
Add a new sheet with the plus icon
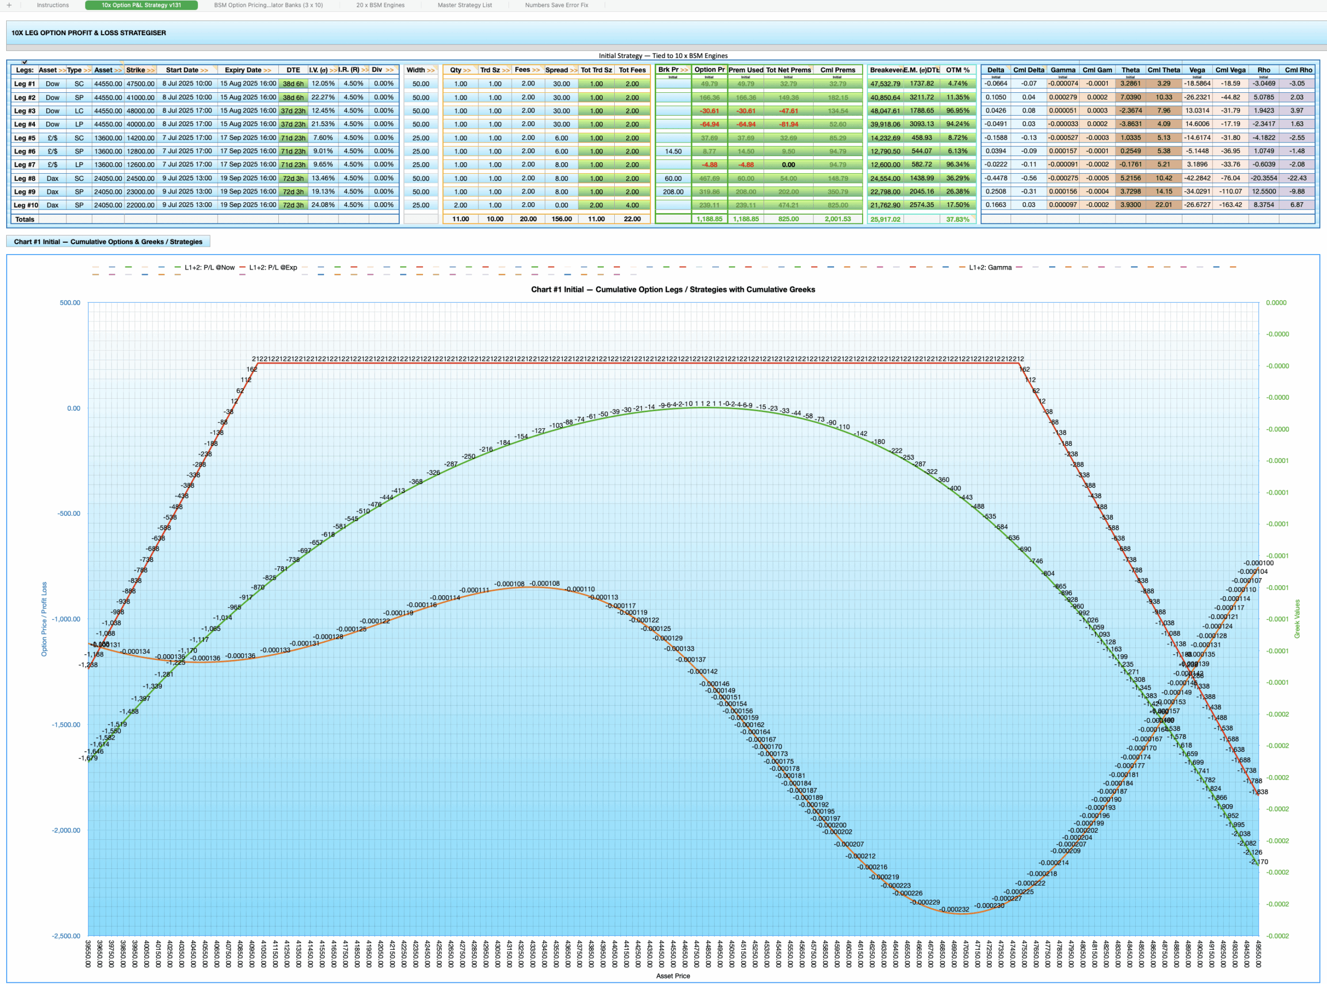[x=9, y=5]
